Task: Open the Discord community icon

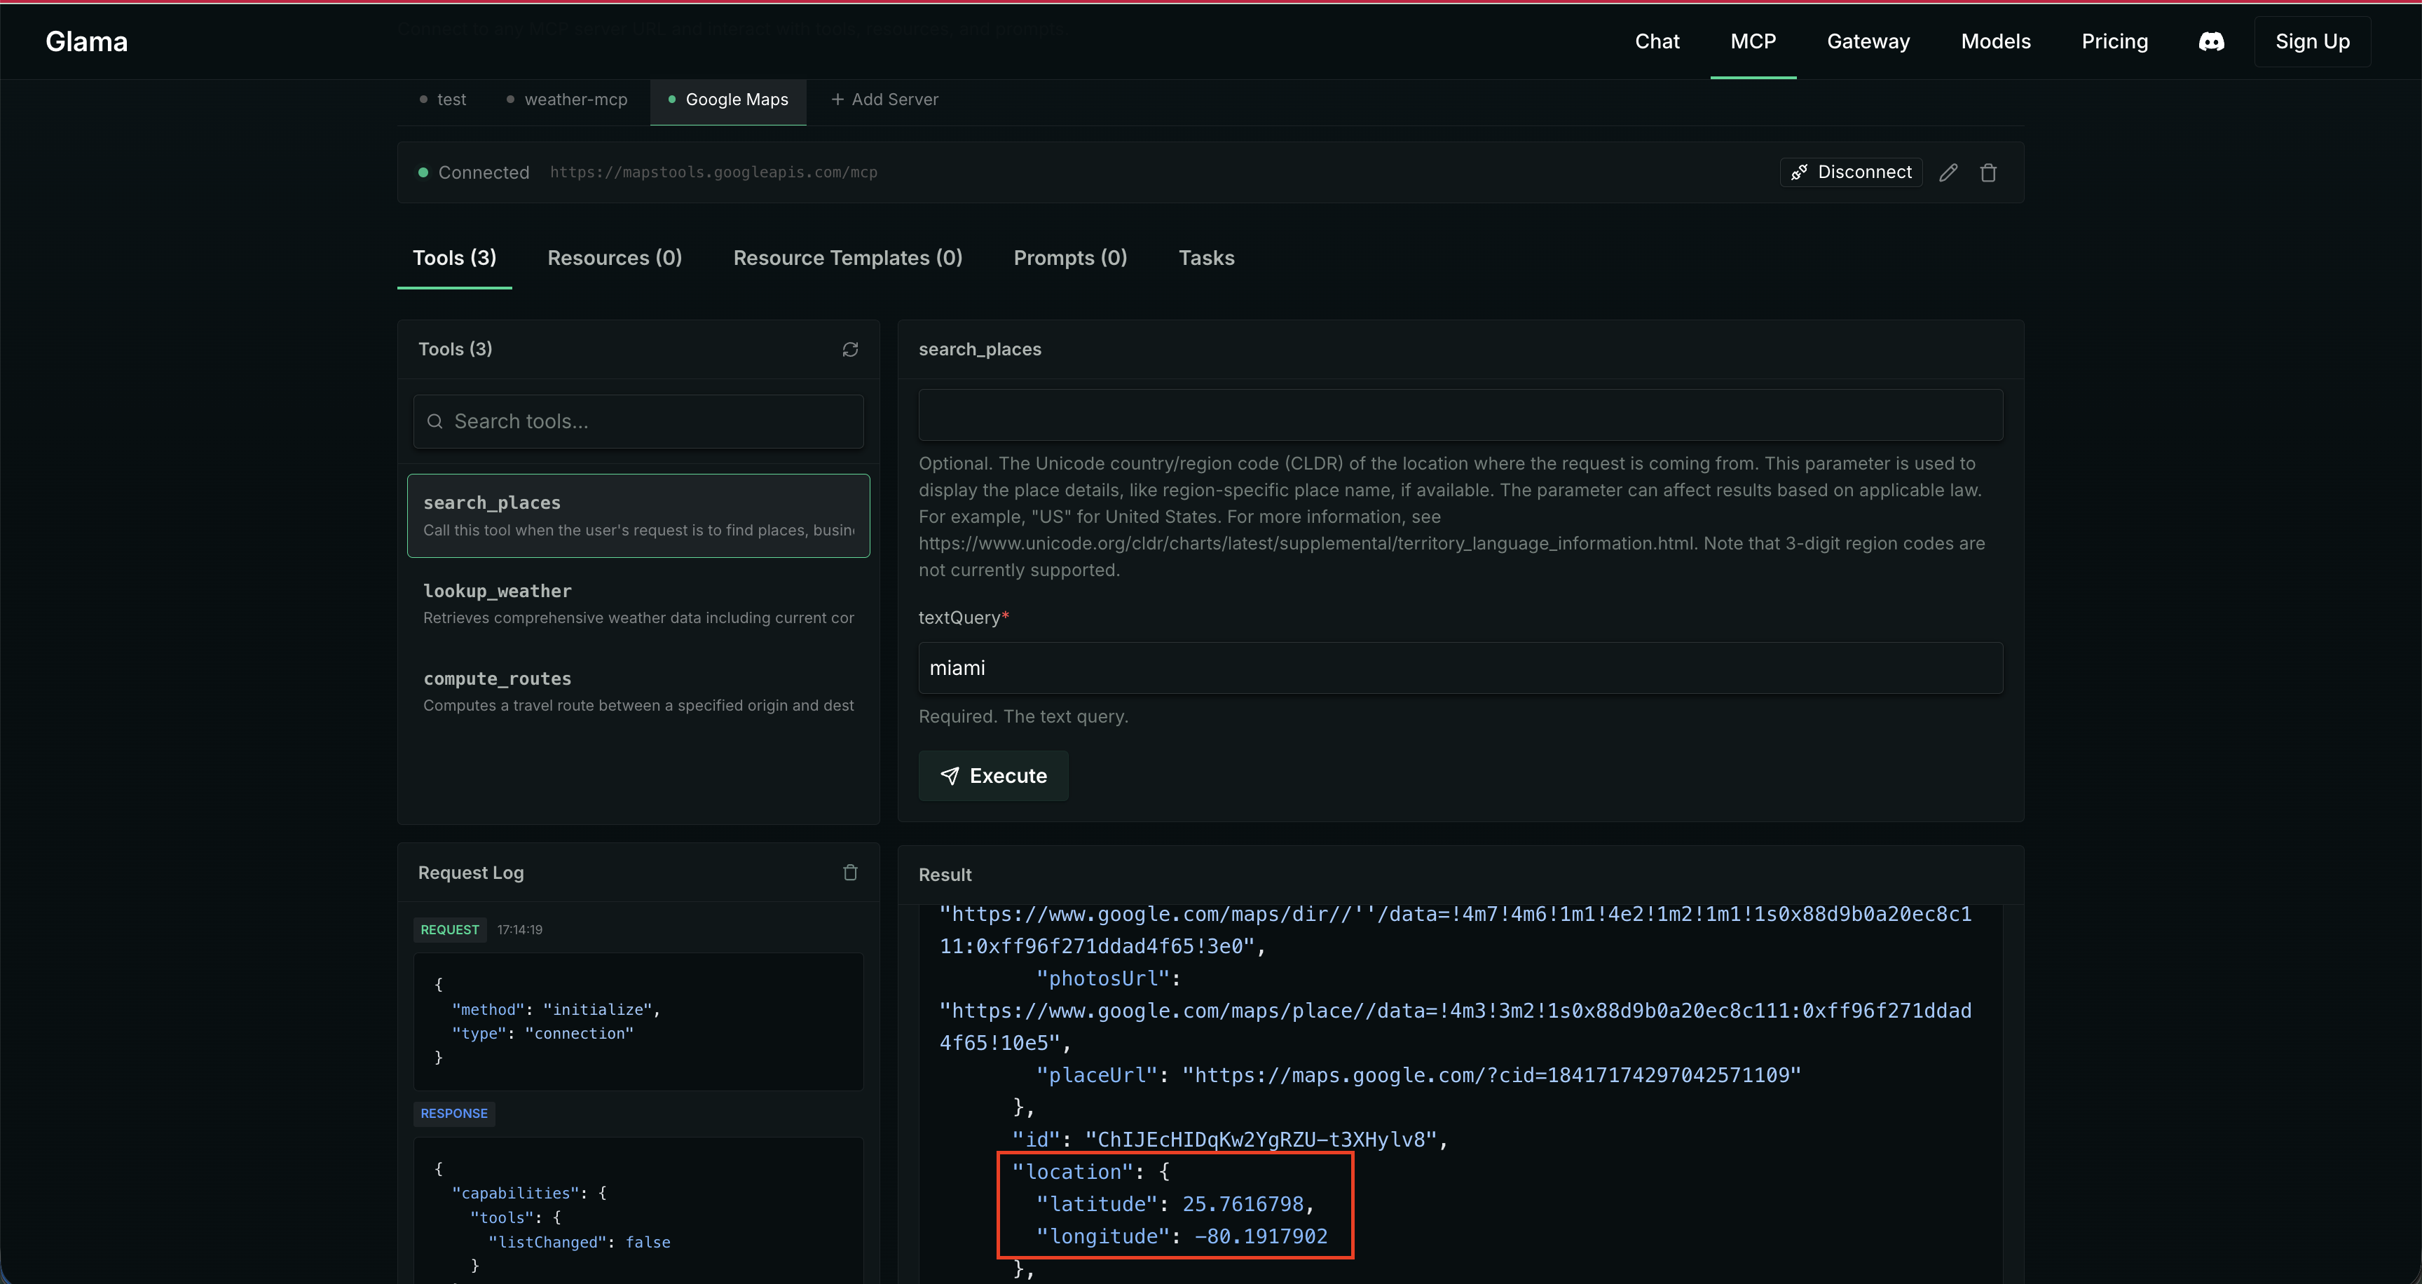Action: point(2211,41)
